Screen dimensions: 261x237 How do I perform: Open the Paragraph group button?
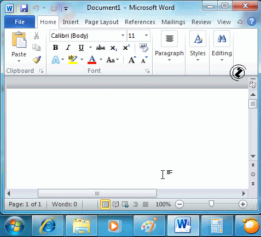click(x=169, y=47)
